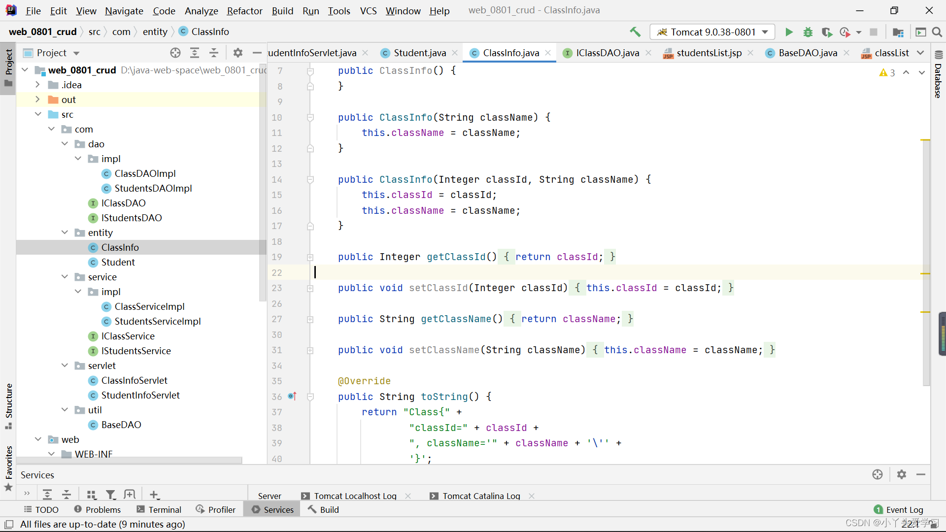This screenshot has height=532, width=946.
Task: Open Project Structure icon in toolbar
Action: click(x=898, y=32)
